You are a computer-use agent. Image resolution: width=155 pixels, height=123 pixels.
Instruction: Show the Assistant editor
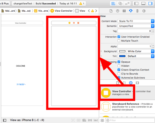click(x=120, y=4)
